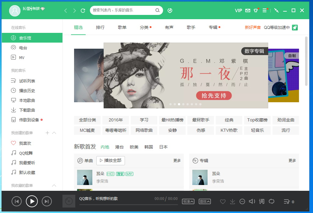Switch to the 歌单 tab
Image resolution: width=313 pixels, height=213 pixels.
[x=122, y=27]
